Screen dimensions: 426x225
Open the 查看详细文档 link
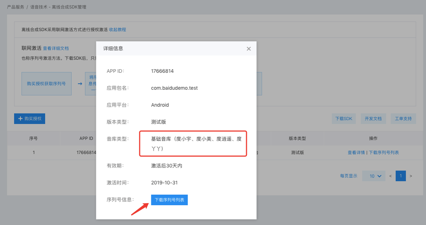(x=56, y=48)
